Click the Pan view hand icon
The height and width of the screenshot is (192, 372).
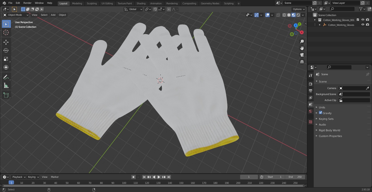pyautogui.click(x=302, y=48)
